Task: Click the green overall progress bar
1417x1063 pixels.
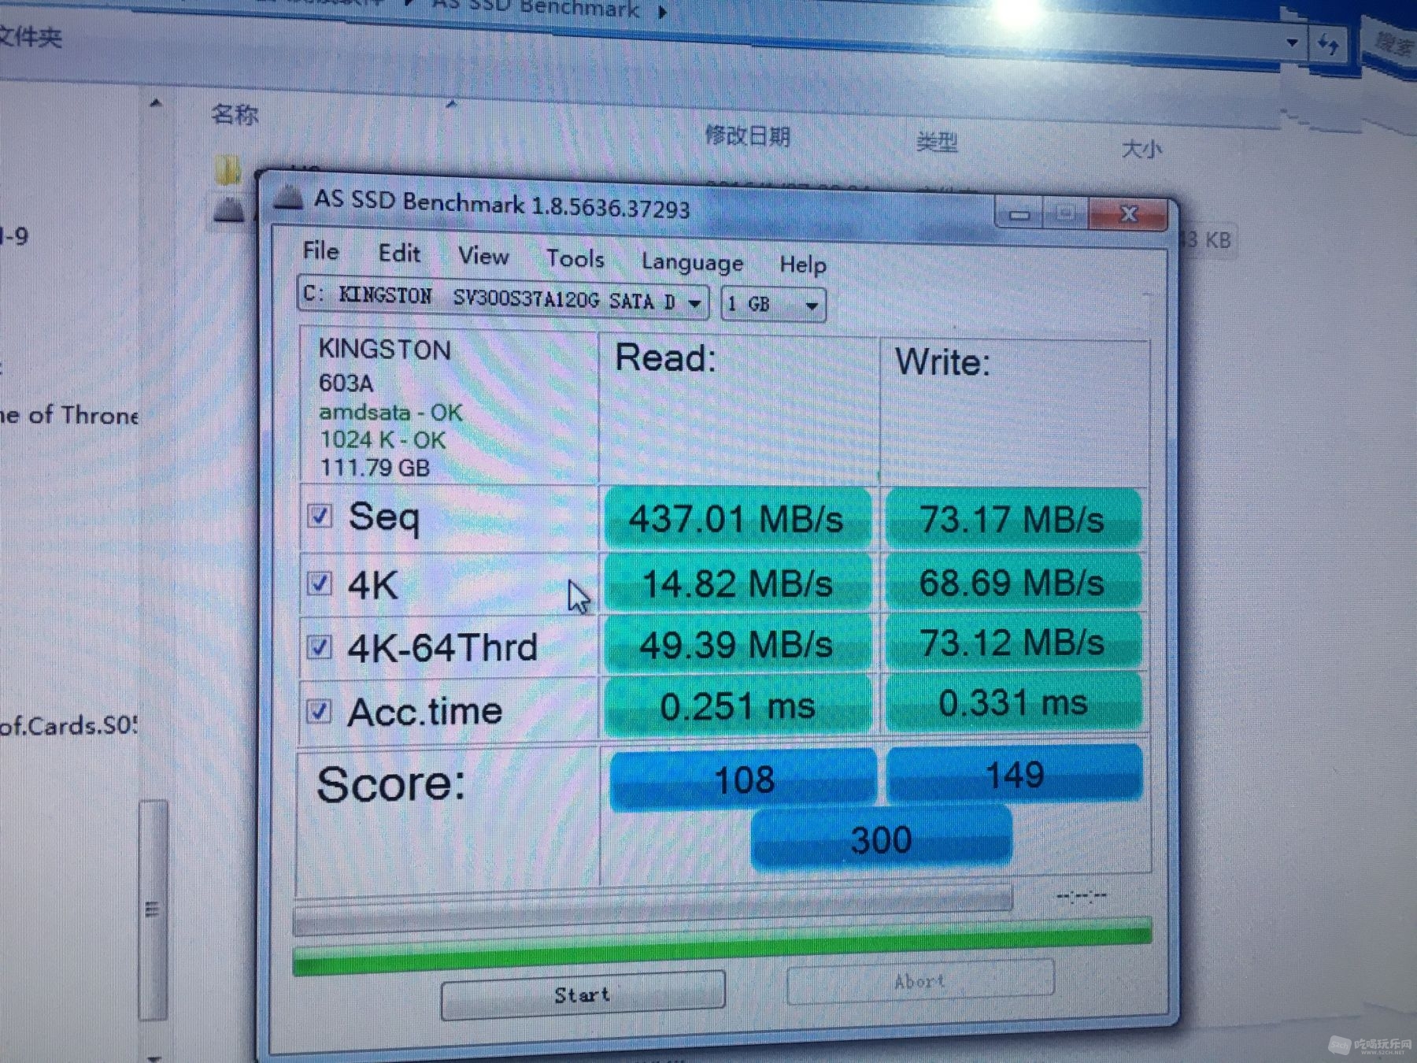Action: point(722,946)
